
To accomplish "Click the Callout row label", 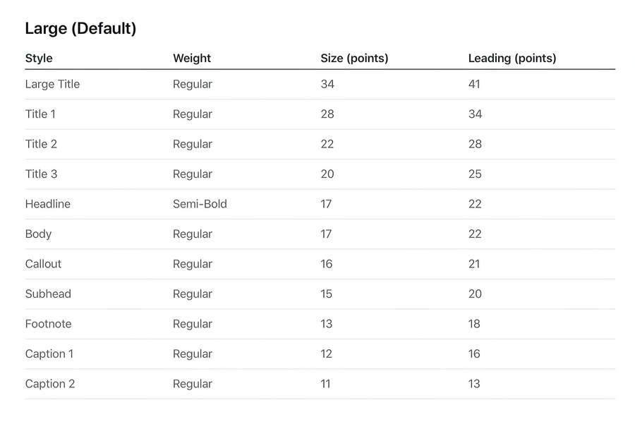I will tap(43, 264).
